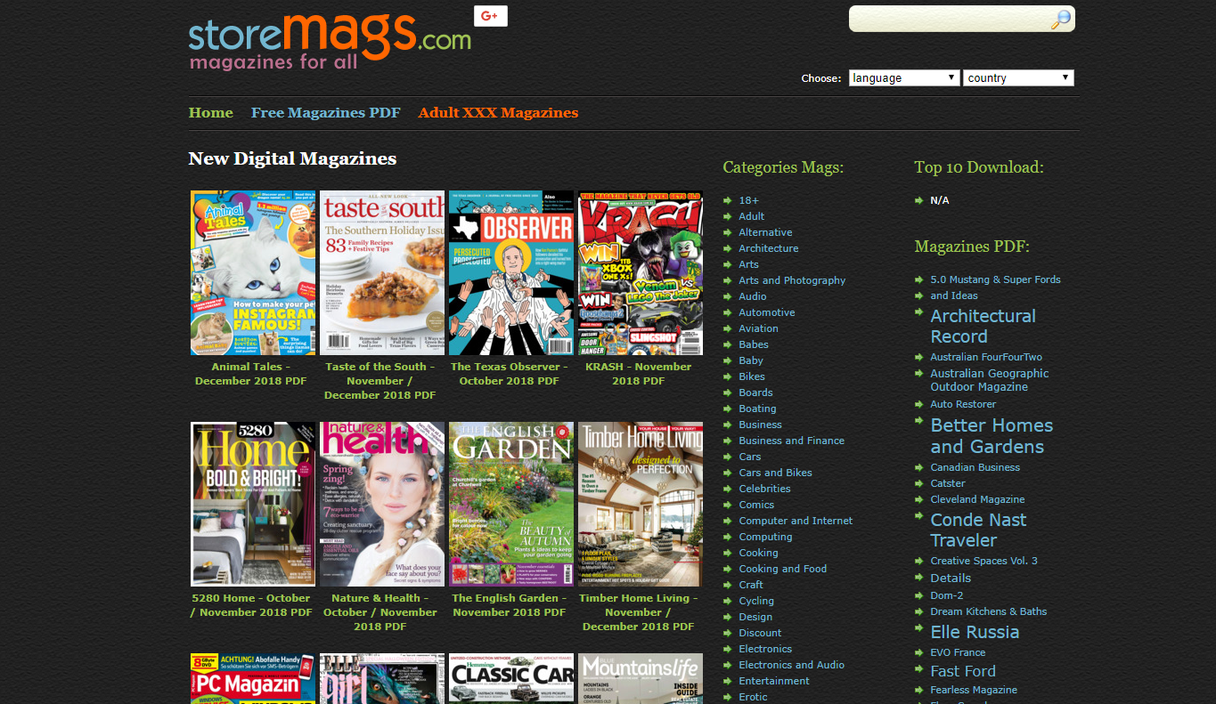Open the Classic Car cover thumbnail
Screen dimensions: 1216x704
511,679
